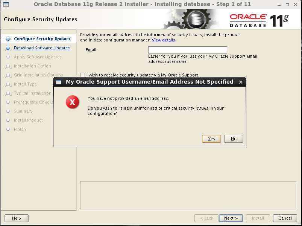Minimize the installer window

click(x=279, y=5)
